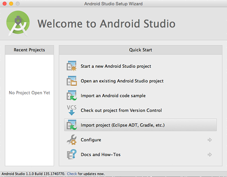The image size is (227, 177).
Task: Choose Import an Android code sample
Action: coord(113,96)
